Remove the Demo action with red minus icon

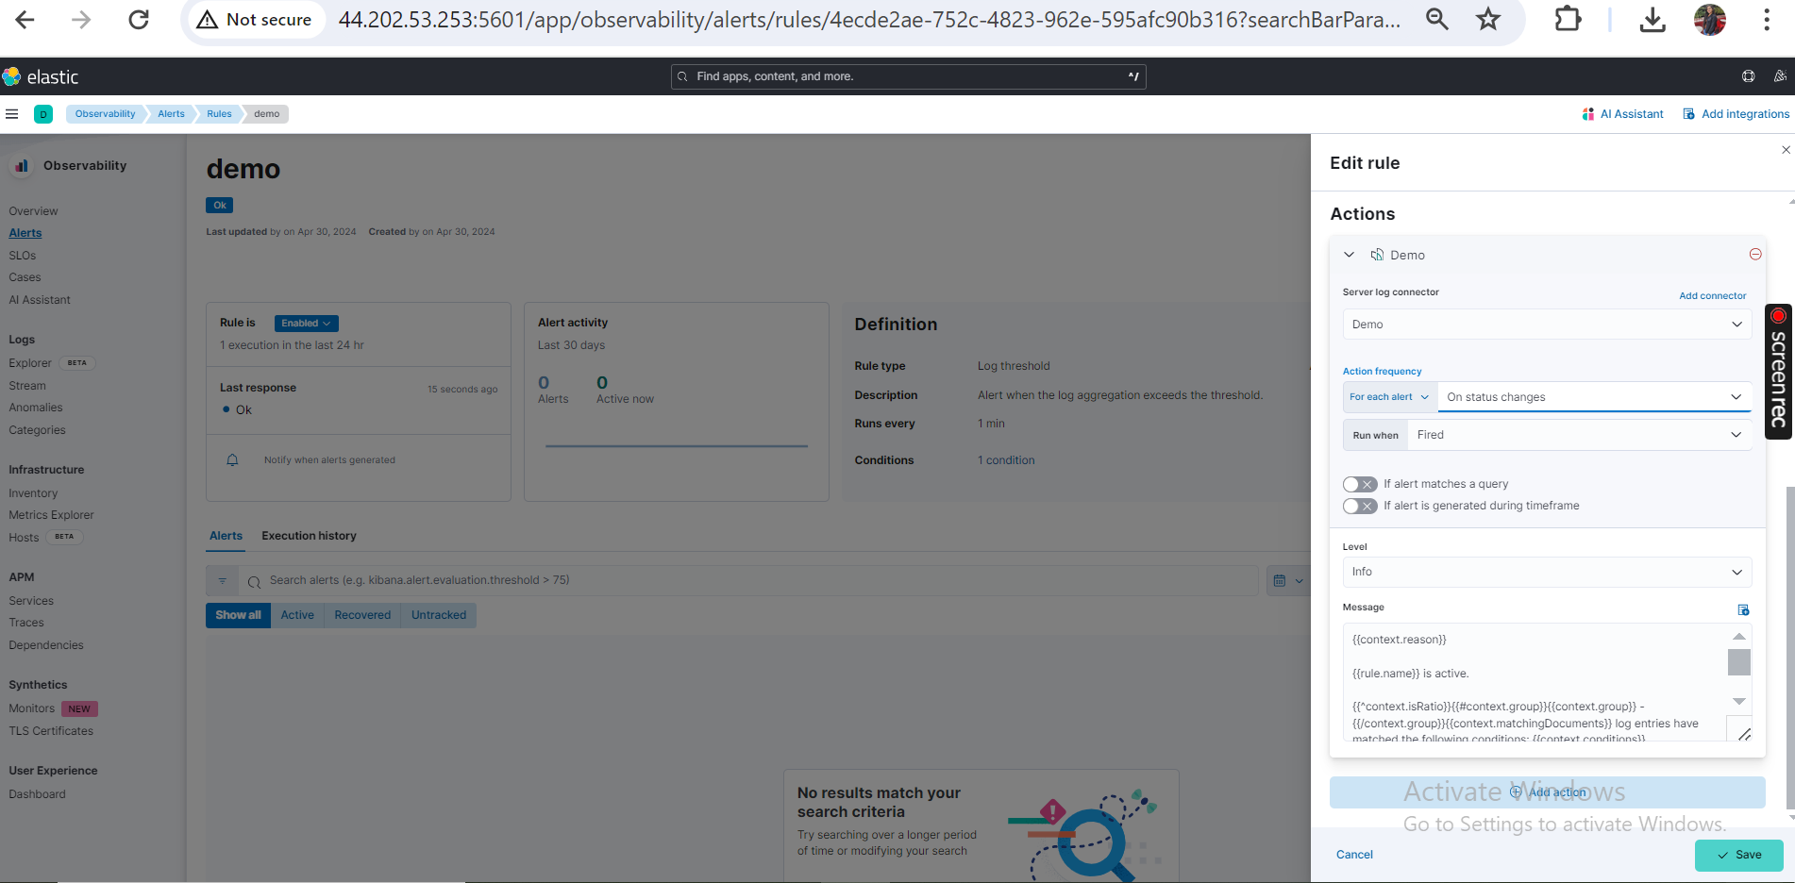point(1755,255)
